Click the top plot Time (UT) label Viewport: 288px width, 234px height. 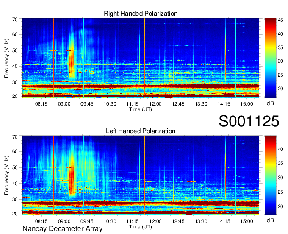141,109
